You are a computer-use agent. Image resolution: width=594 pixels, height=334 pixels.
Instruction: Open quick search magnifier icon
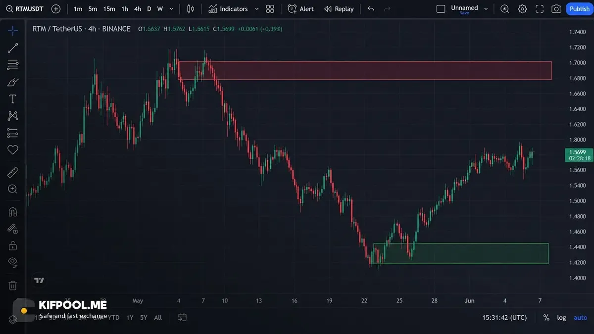tap(504, 9)
